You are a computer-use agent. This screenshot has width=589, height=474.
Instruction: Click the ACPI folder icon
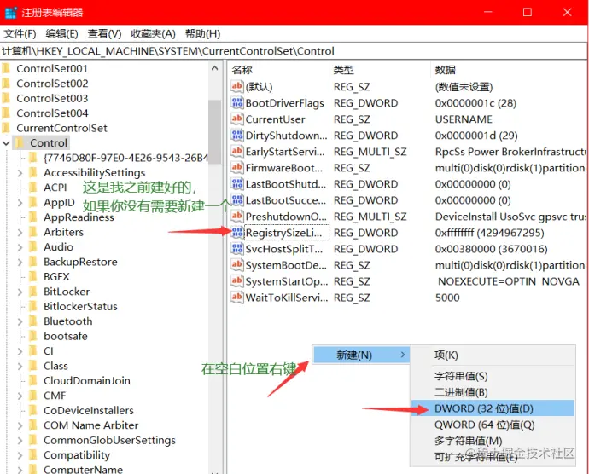(x=33, y=188)
